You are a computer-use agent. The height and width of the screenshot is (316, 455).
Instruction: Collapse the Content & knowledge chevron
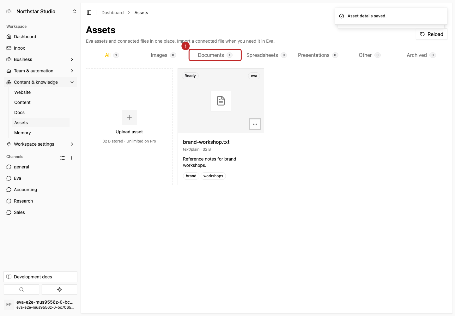point(72,82)
